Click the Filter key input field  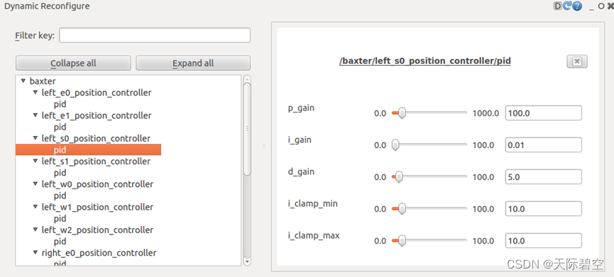click(x=155, y=35)
